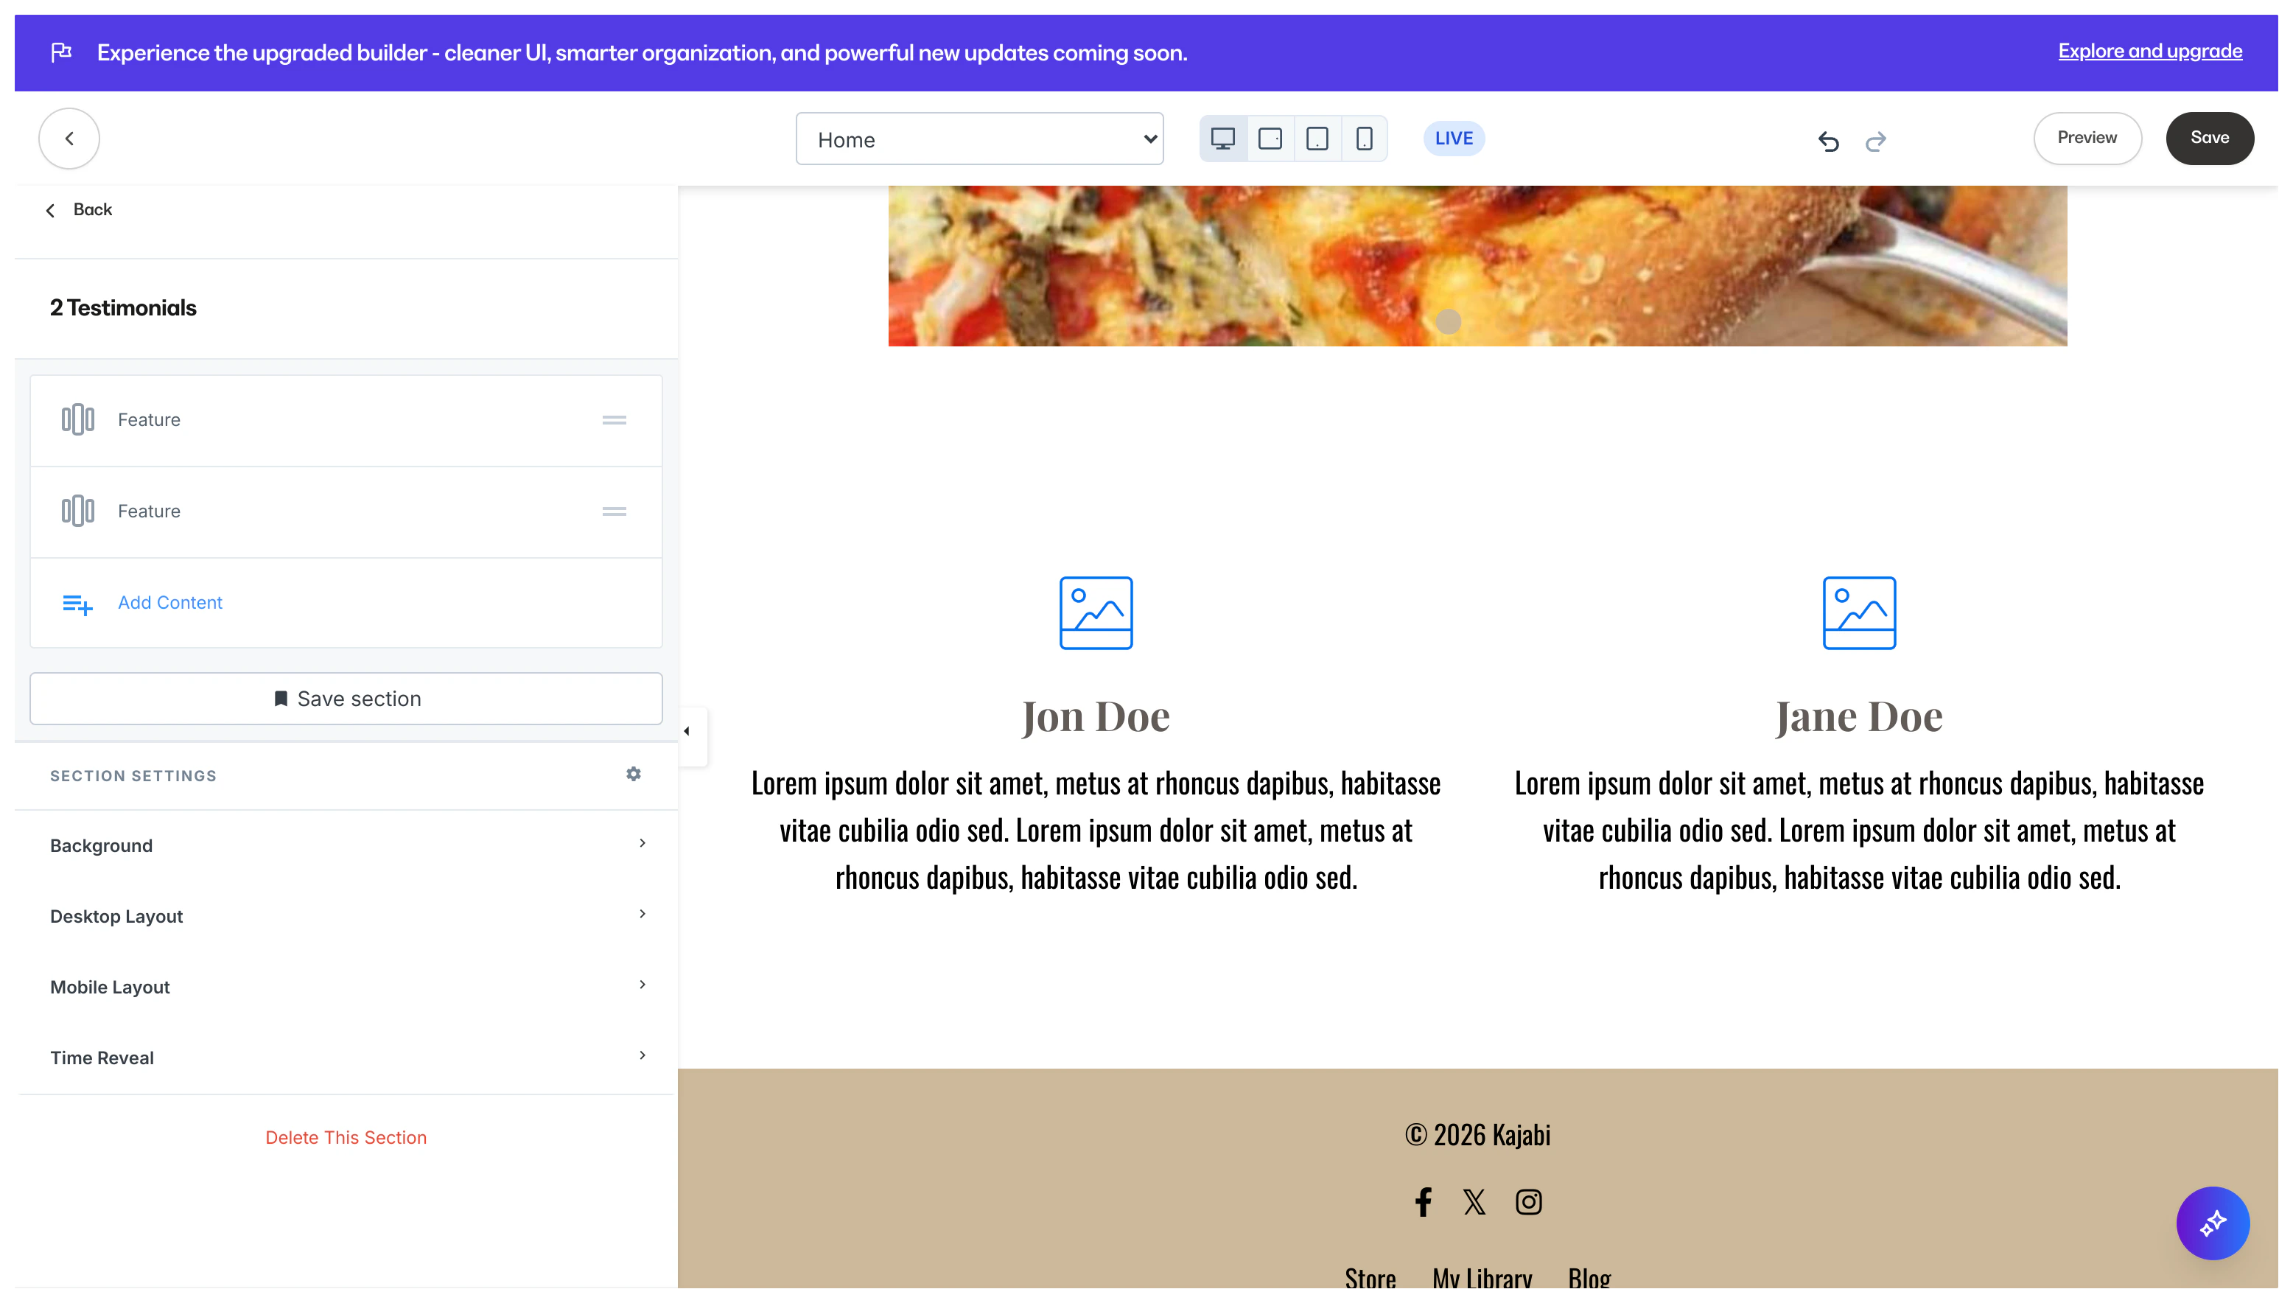Switch to mobile phone preview mode
This screenshot has width=2293, height=1303.
(1365, 139)
